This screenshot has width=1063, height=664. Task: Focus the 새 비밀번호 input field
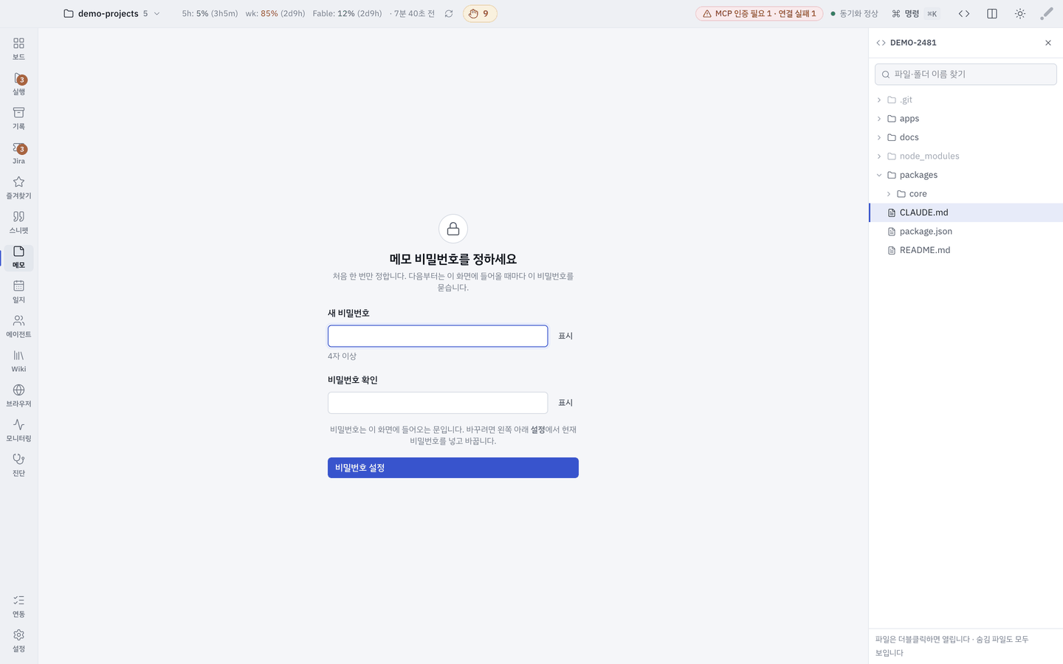pyautogui.click(x=438, y=336)
